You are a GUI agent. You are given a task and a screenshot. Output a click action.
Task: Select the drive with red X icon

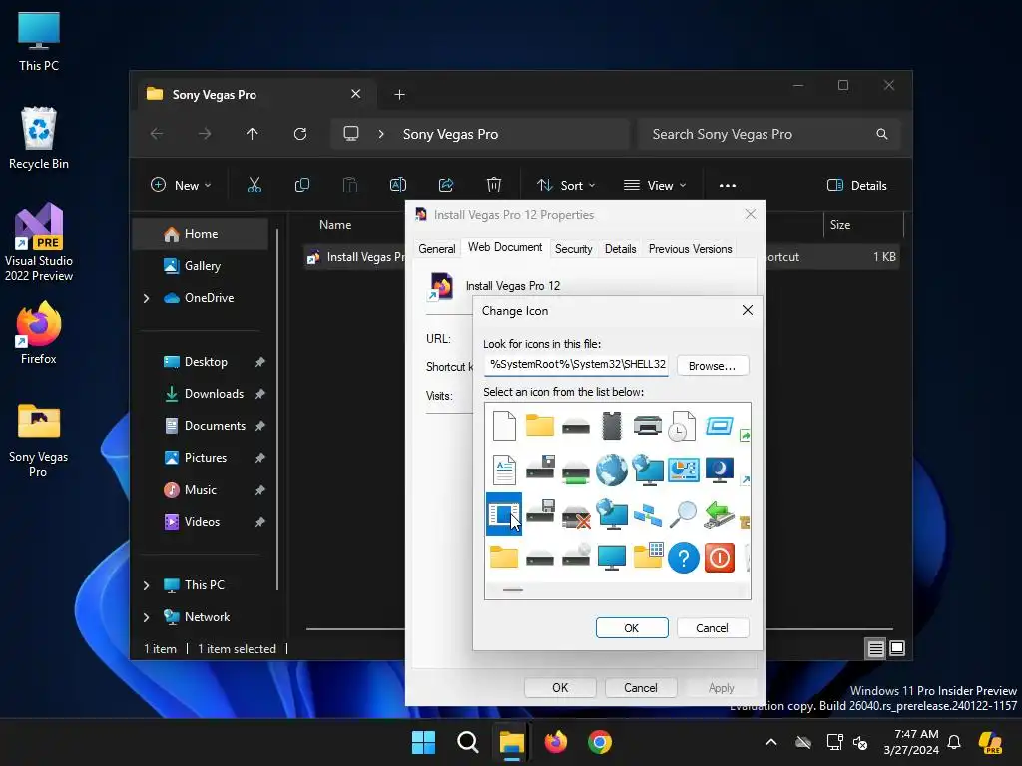coord(576,516)
